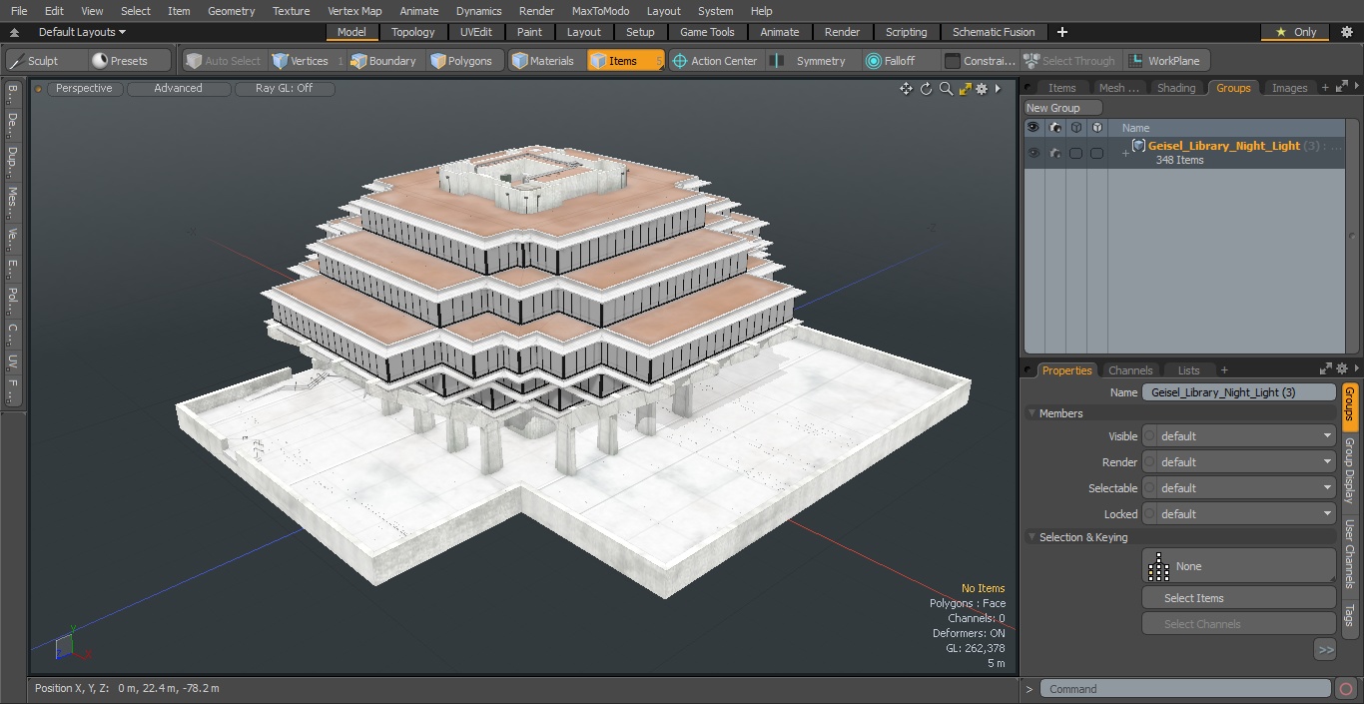
Task: Toggle visibility eye for Geisel_Library_Night_Light
Action: pos(1033,154)
